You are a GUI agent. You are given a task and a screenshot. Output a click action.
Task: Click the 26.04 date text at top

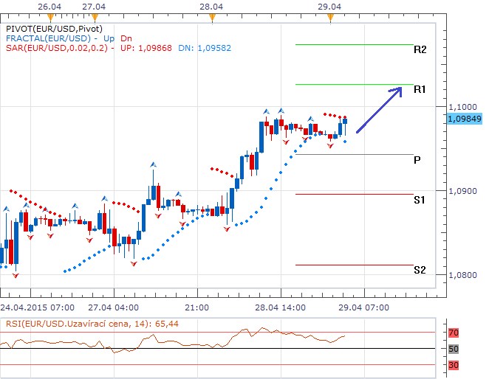coord(49,7)
